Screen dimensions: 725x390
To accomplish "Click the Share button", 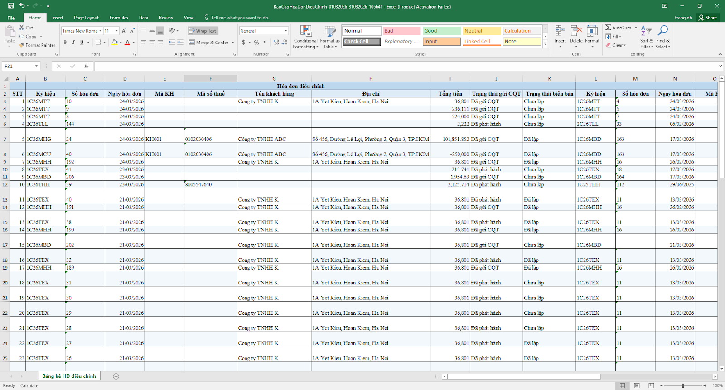I will tap(708, 18).
